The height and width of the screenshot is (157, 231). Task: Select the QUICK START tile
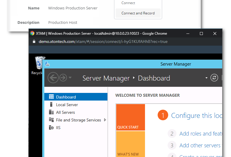click(x=130, y=117)
